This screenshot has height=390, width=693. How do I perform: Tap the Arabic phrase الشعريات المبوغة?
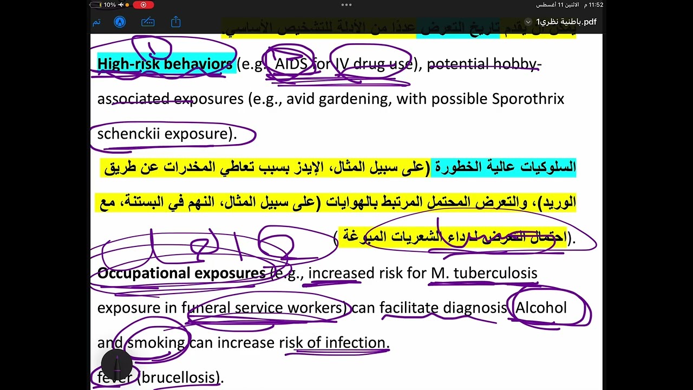click(392, 237)
